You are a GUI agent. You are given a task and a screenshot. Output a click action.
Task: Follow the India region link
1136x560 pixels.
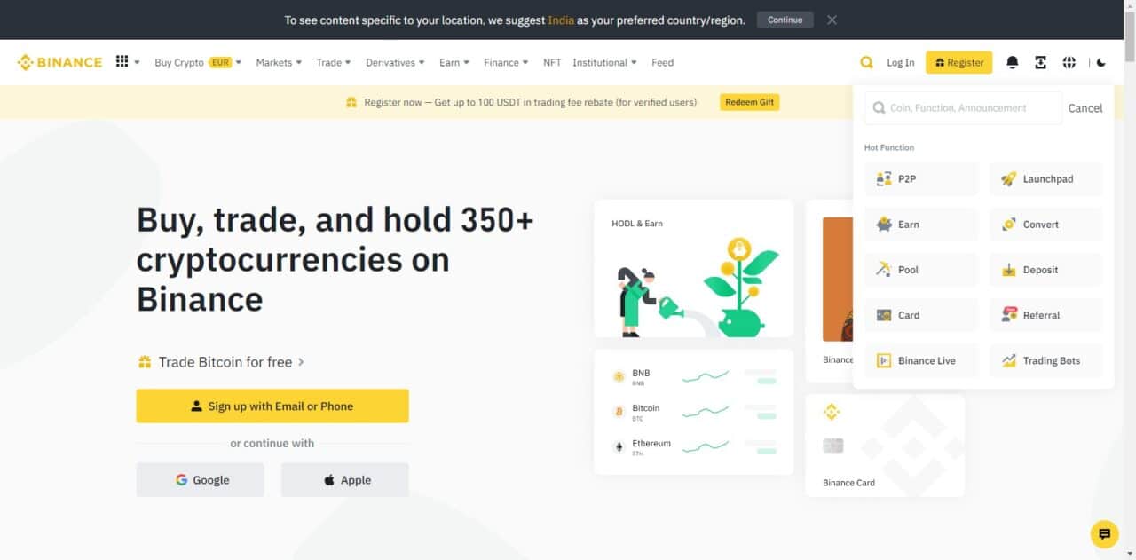[x=561, y=20]
